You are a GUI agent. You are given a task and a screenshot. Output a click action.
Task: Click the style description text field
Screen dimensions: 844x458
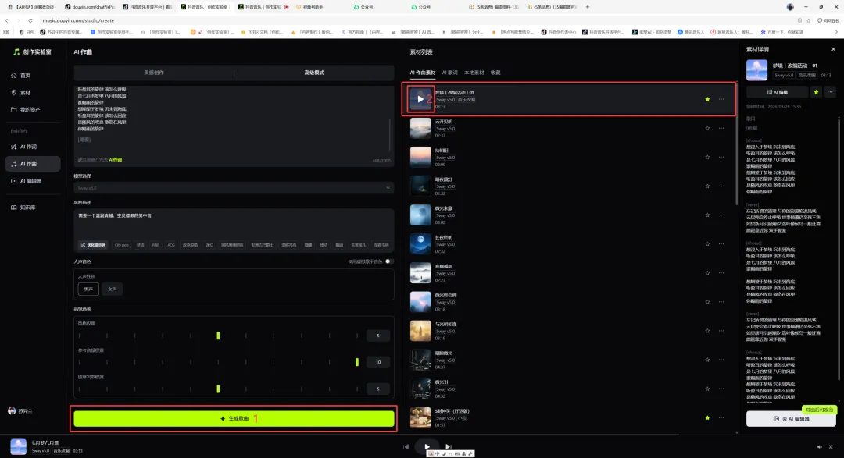[234, 223]
